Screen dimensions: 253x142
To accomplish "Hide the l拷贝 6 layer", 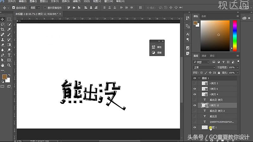I will click(195, 89).
